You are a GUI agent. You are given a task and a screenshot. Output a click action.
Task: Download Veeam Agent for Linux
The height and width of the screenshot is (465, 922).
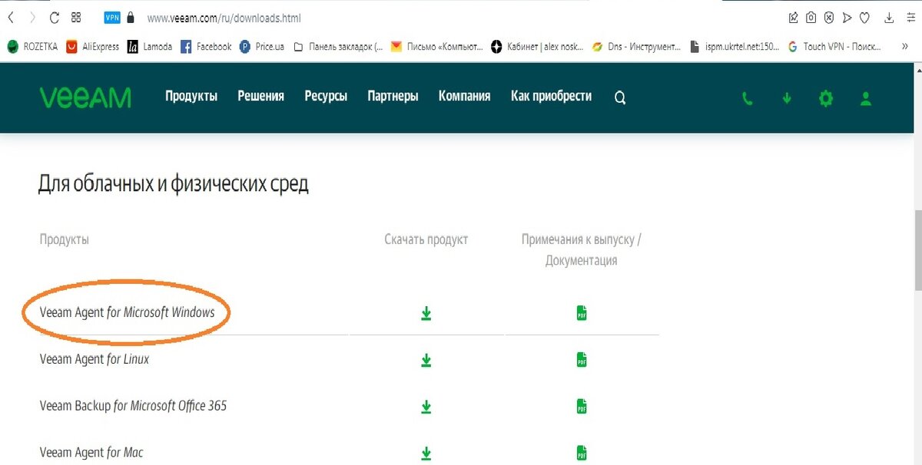[426, 360]
